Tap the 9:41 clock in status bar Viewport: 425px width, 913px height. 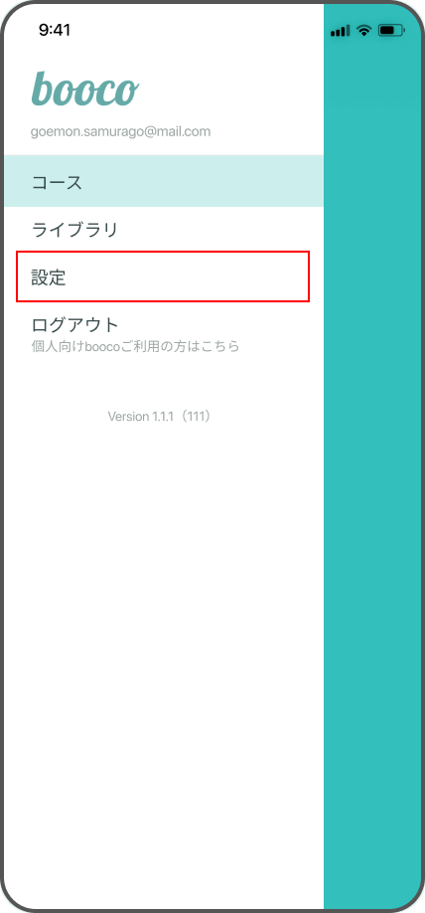click(x=55, y=30)
